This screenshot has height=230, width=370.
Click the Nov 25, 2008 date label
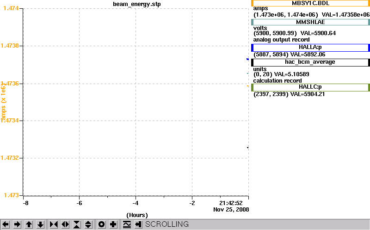(x=231, y=210)
